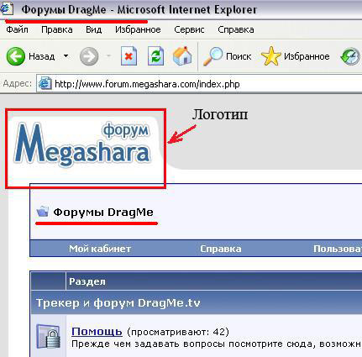Refresh the page using green arrows icon
362x357 pixels.
point(155,56)
